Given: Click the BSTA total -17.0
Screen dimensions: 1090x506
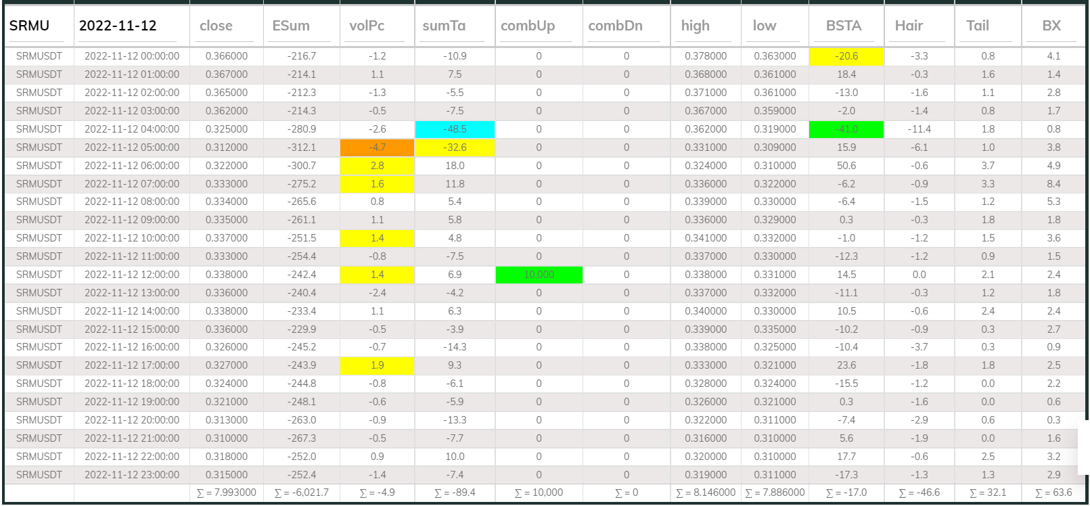Looking at the screenshot, I should (x=846, y=492).
